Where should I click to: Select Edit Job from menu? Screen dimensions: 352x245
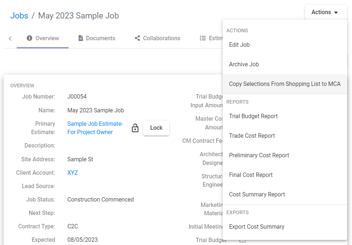click(239, 45)
